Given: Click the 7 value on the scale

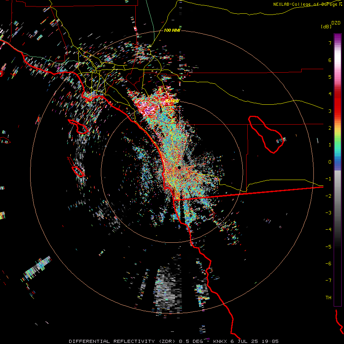Looking at the screenshot, I should point(330,43).
